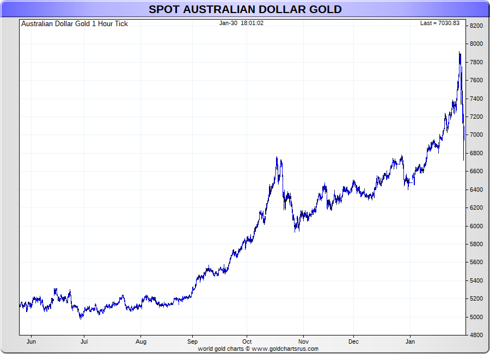Screen dimensions: 490x354
Task: Click the Aug month axis label
Action: pyautogui.click(x=141, y=342)
